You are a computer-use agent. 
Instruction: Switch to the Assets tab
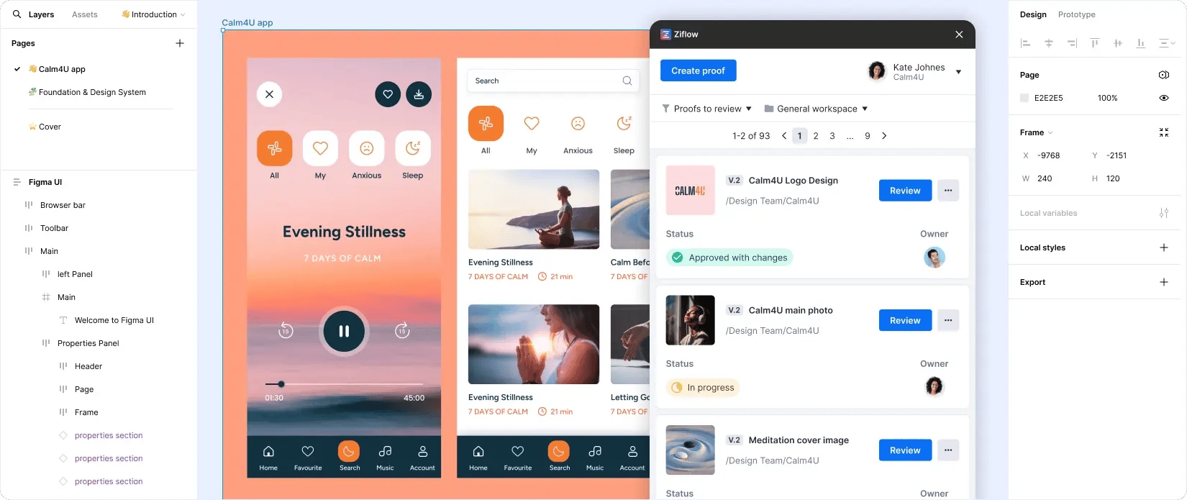tap(84, 14)
